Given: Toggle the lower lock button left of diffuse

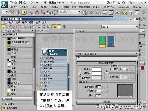Looking at the screenshot, I should coord(80,75).
